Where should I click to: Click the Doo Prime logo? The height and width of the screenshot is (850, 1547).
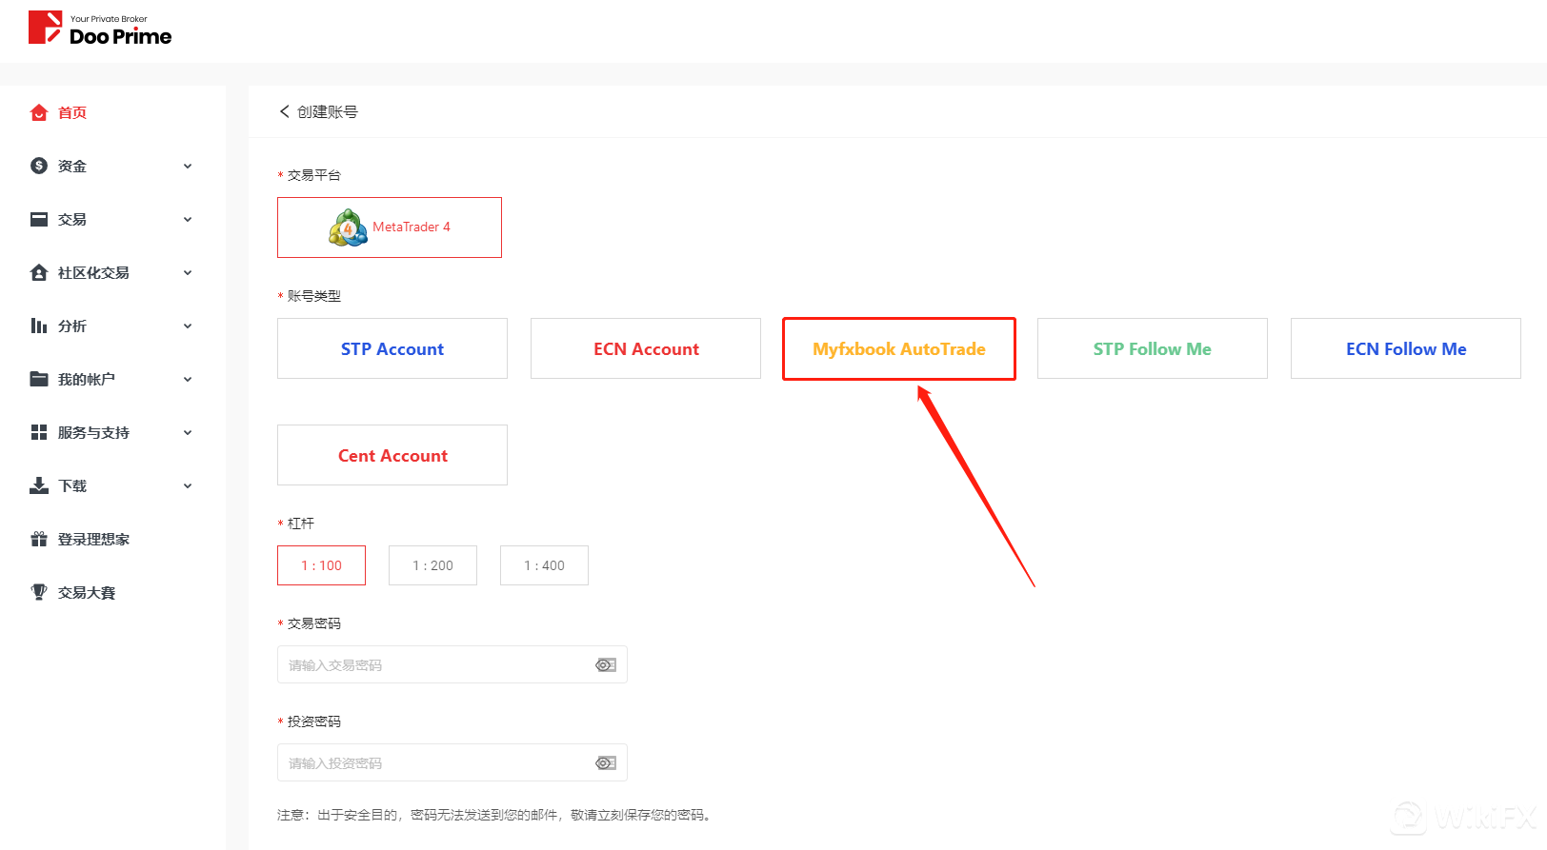click(100, 29)
